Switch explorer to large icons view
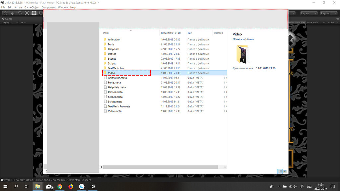The image size is (340, 191). [285, 171]
